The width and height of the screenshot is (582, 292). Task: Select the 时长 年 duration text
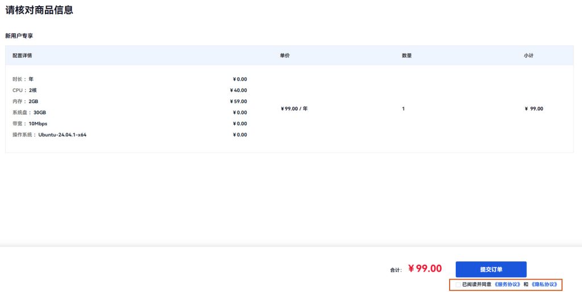(x=23, y=79)
